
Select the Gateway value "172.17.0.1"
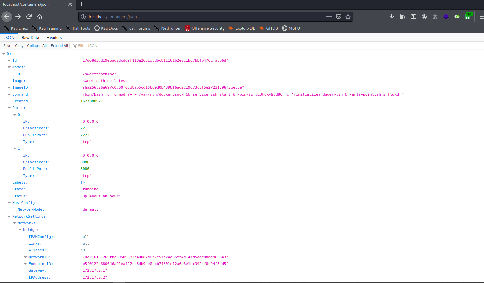[x=94, y=270]
